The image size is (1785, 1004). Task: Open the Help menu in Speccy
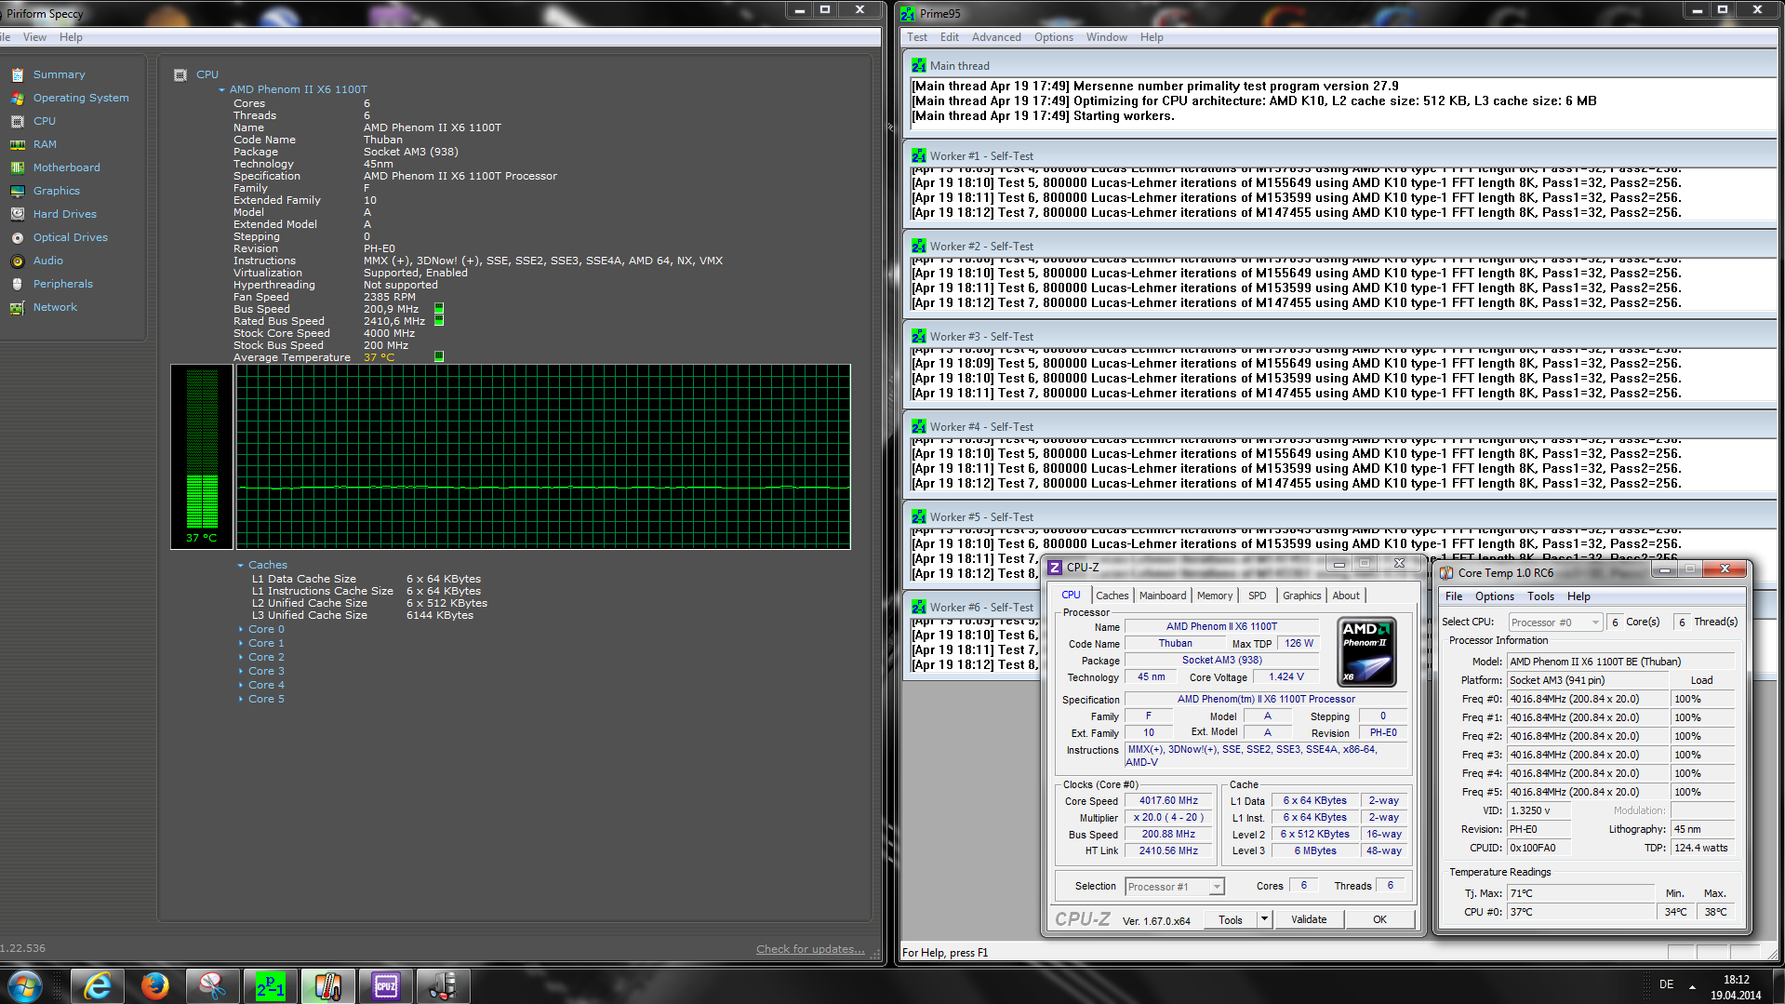coord(71,37)
